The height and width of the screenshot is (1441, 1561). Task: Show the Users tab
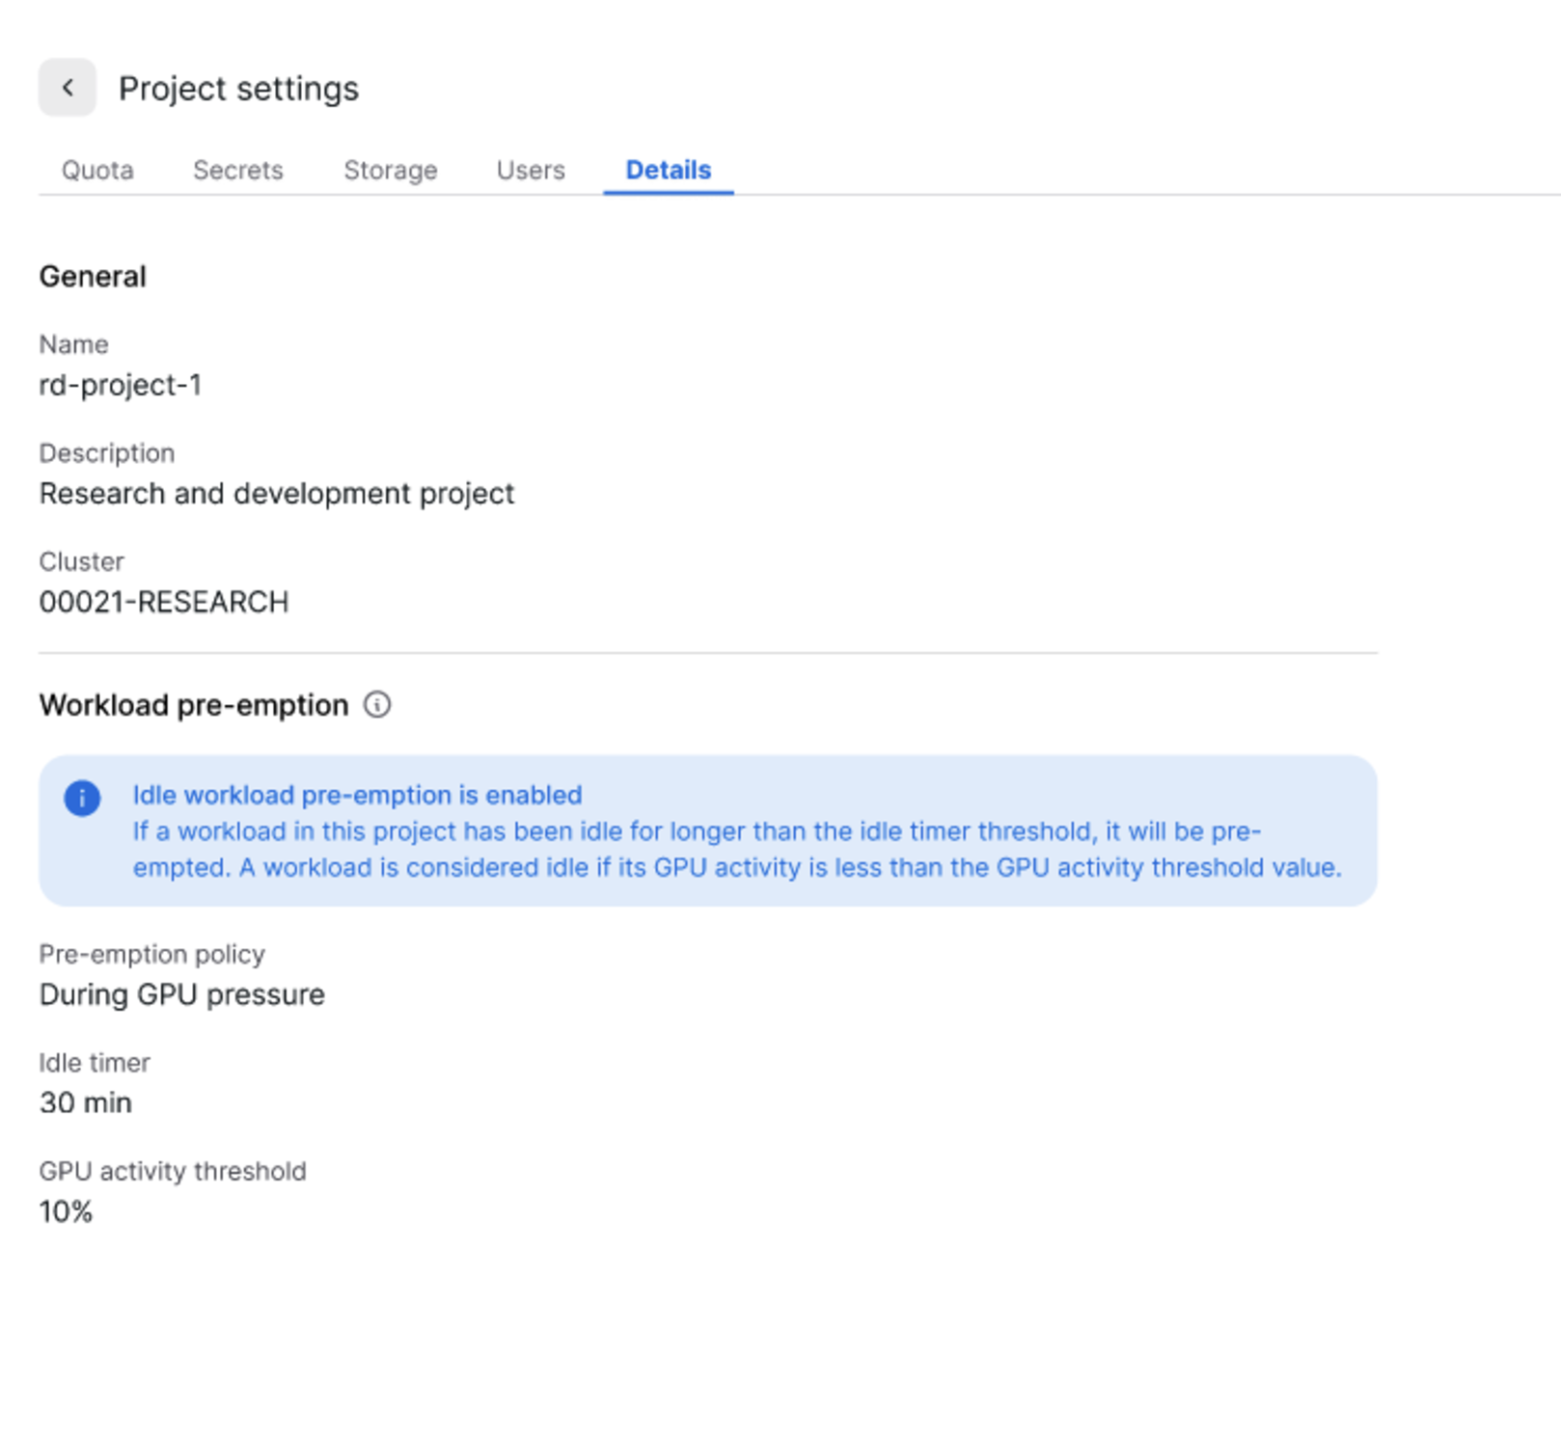pyautogui.click(x=531, y=170)
